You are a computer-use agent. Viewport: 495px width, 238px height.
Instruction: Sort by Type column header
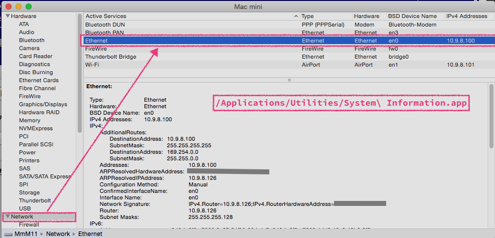coord(308,16)
